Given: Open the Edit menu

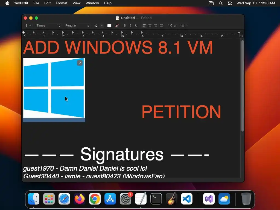Looking at the screenshot, I should [x=48, y=3].
